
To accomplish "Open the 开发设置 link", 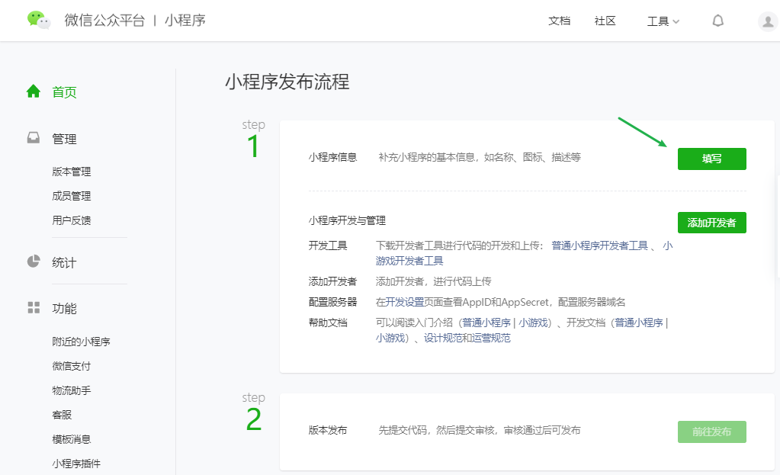I will click(x=404, y=302).
